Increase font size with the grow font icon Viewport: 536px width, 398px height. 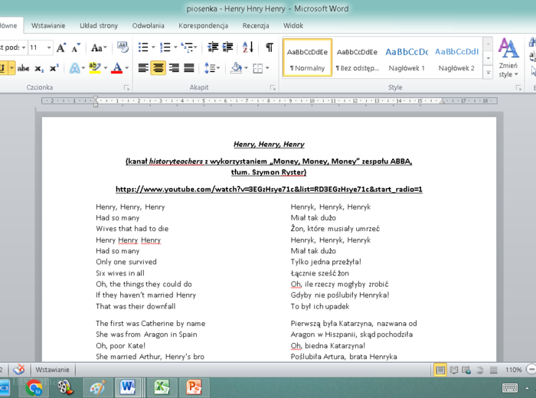(61, 47)
